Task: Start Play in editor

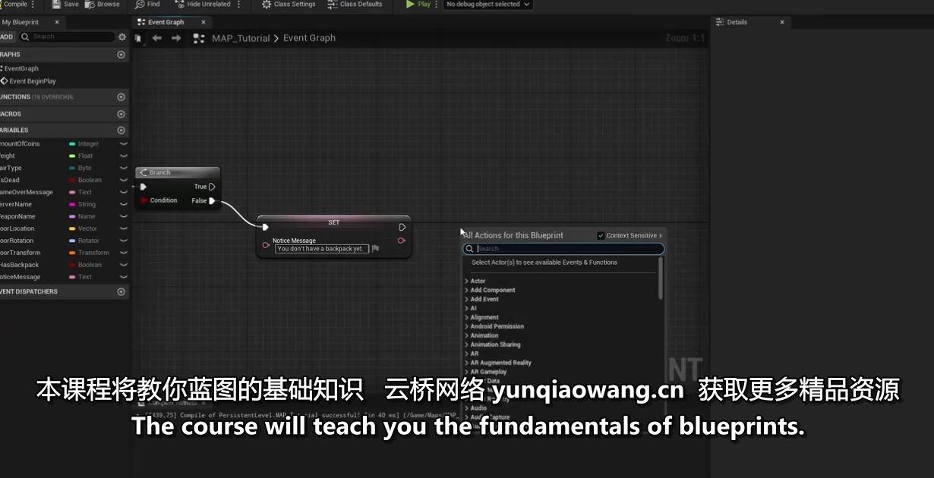Action: point(418,4)
